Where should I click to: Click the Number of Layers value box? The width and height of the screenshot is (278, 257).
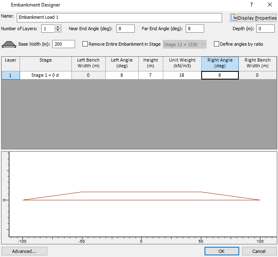point(48,29)
